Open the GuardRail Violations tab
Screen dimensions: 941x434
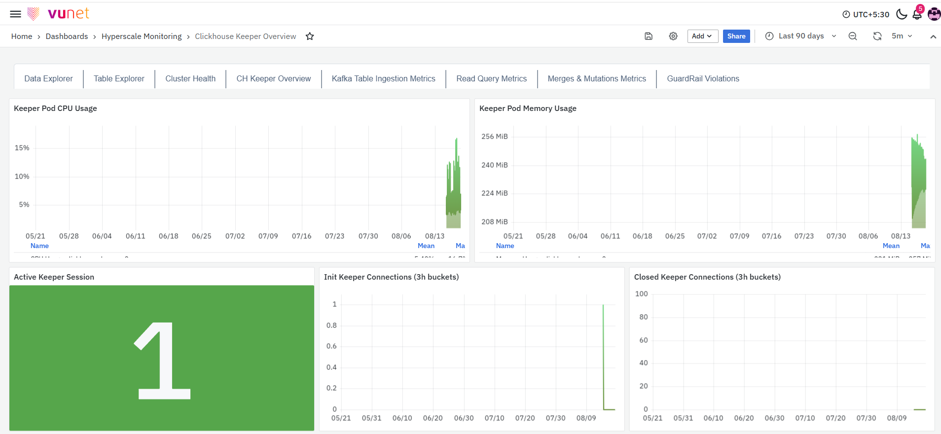click(x=703, y=78)
